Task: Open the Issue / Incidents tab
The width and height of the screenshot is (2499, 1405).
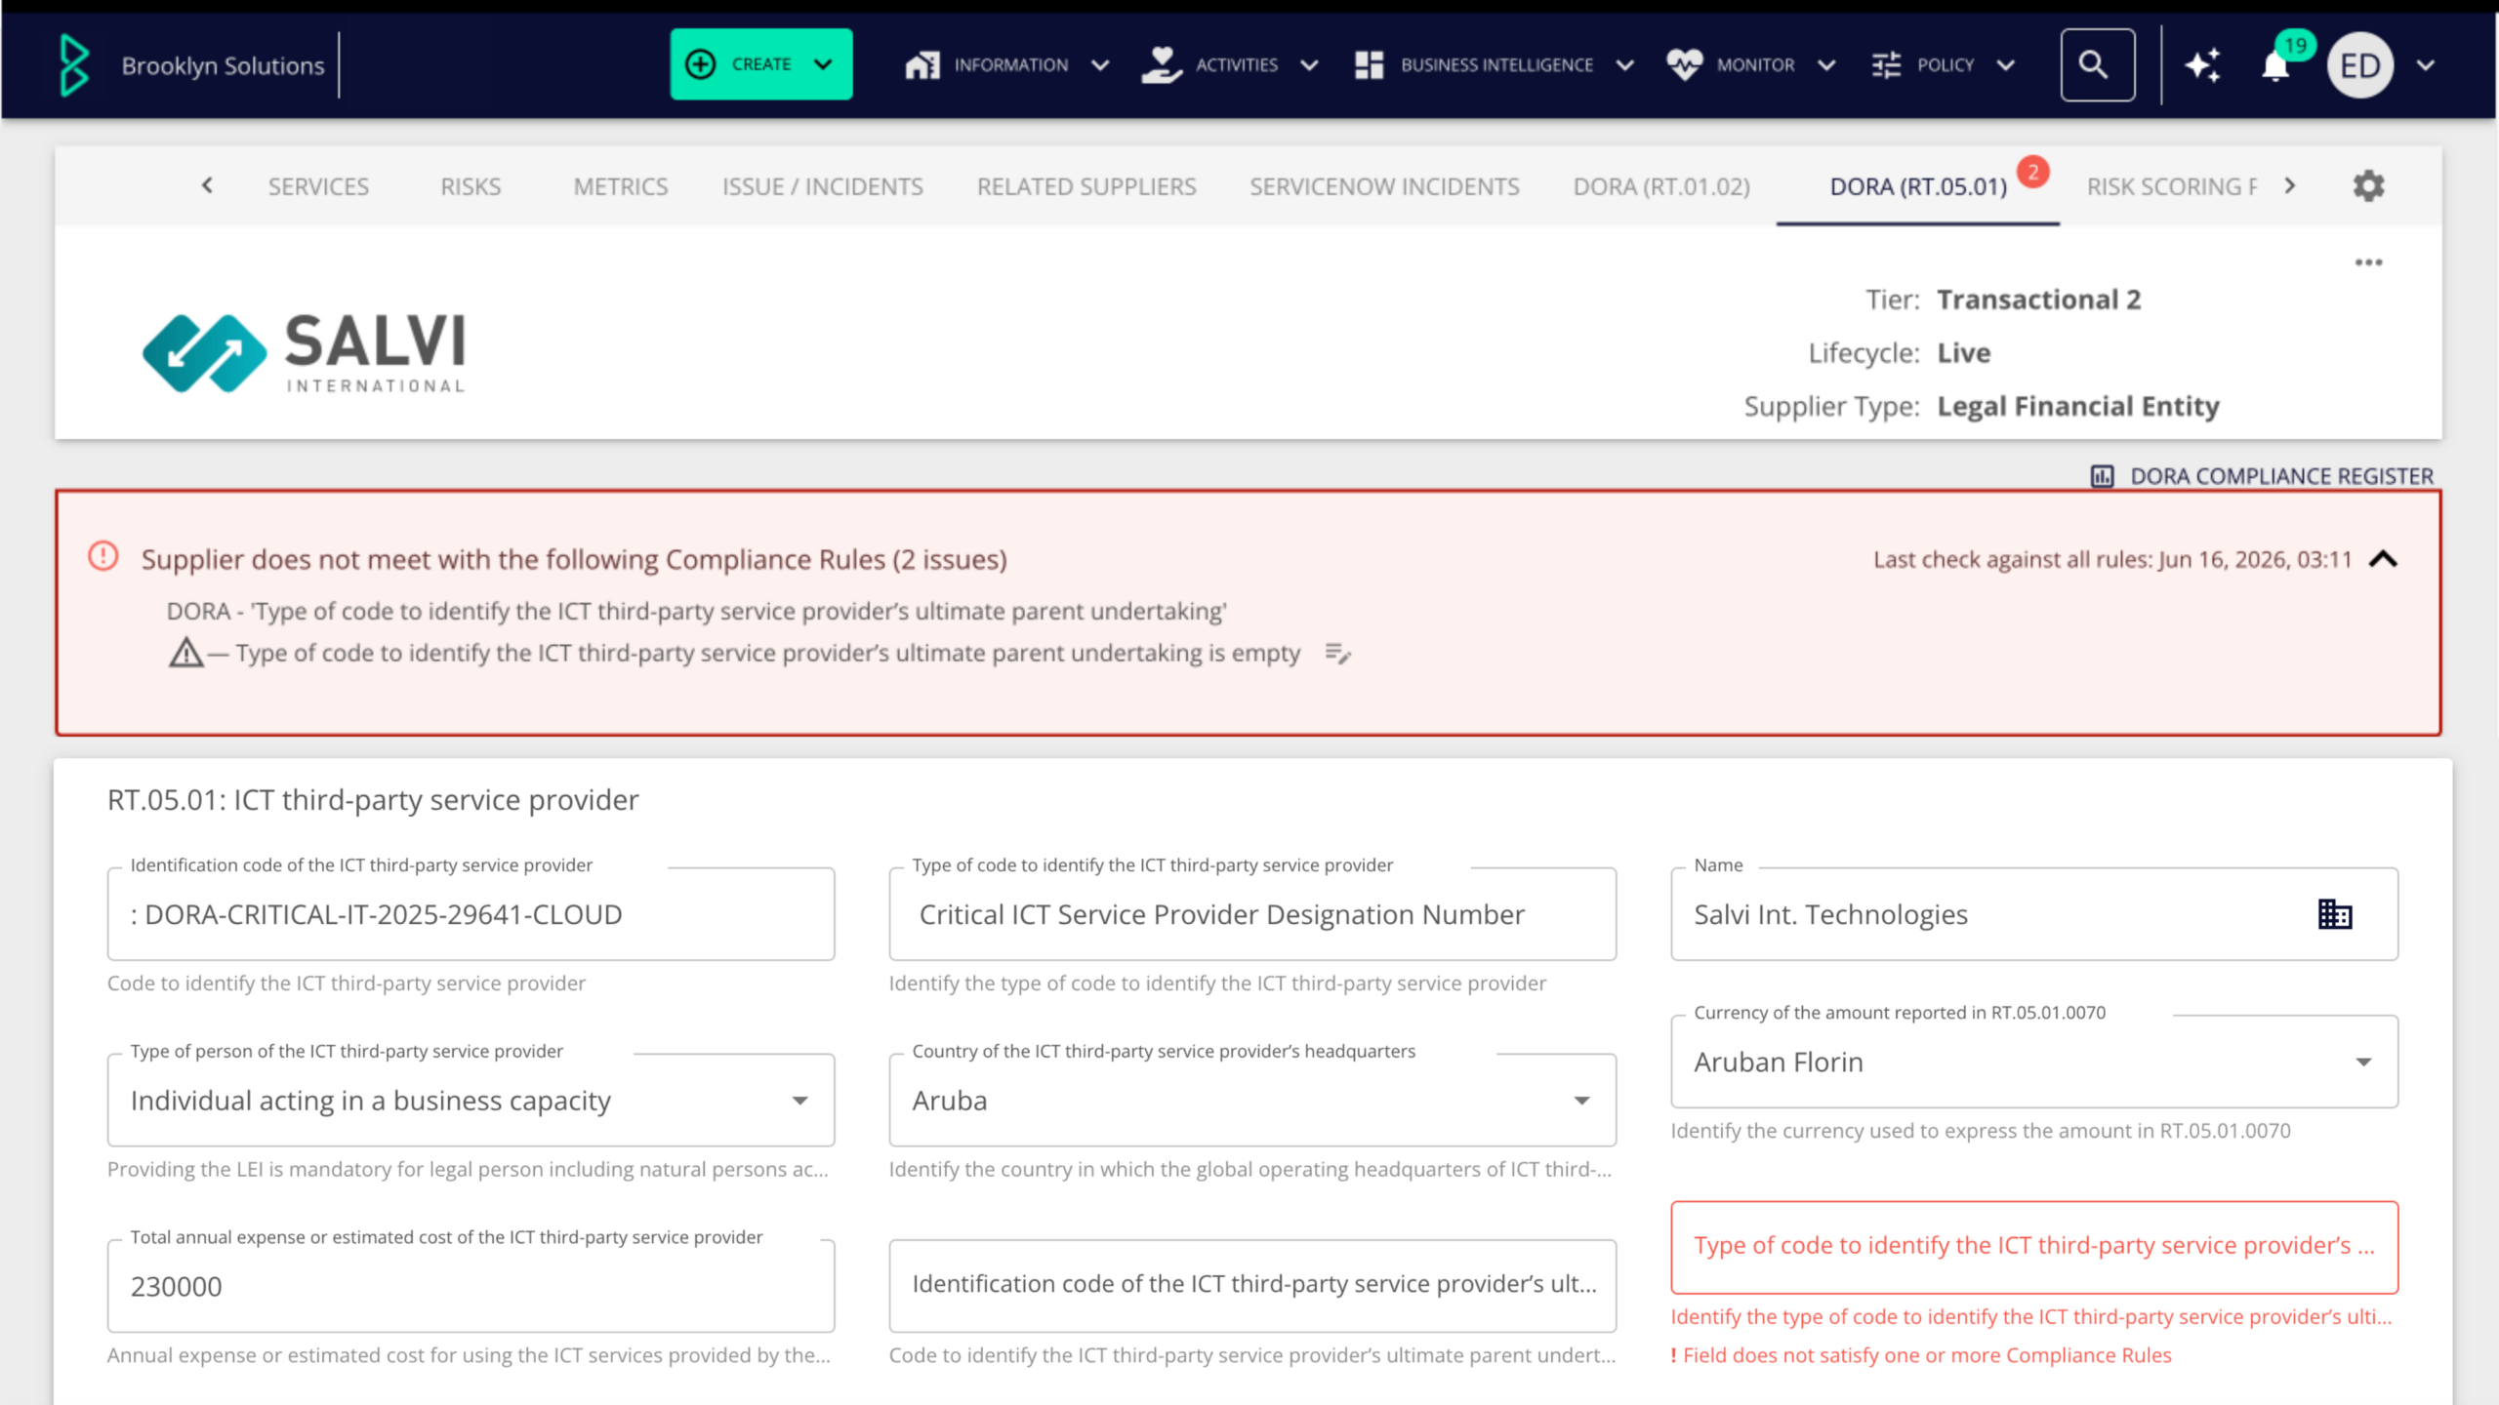Action: [823, 186]
